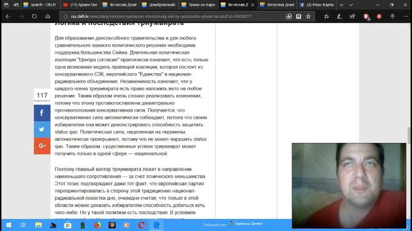412x231 pixels.
Task: Open browser settings and more menu
Action: (406, 17)
